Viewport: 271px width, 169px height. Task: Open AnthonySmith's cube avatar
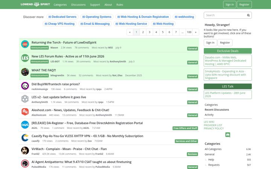[x=25, y=99]
